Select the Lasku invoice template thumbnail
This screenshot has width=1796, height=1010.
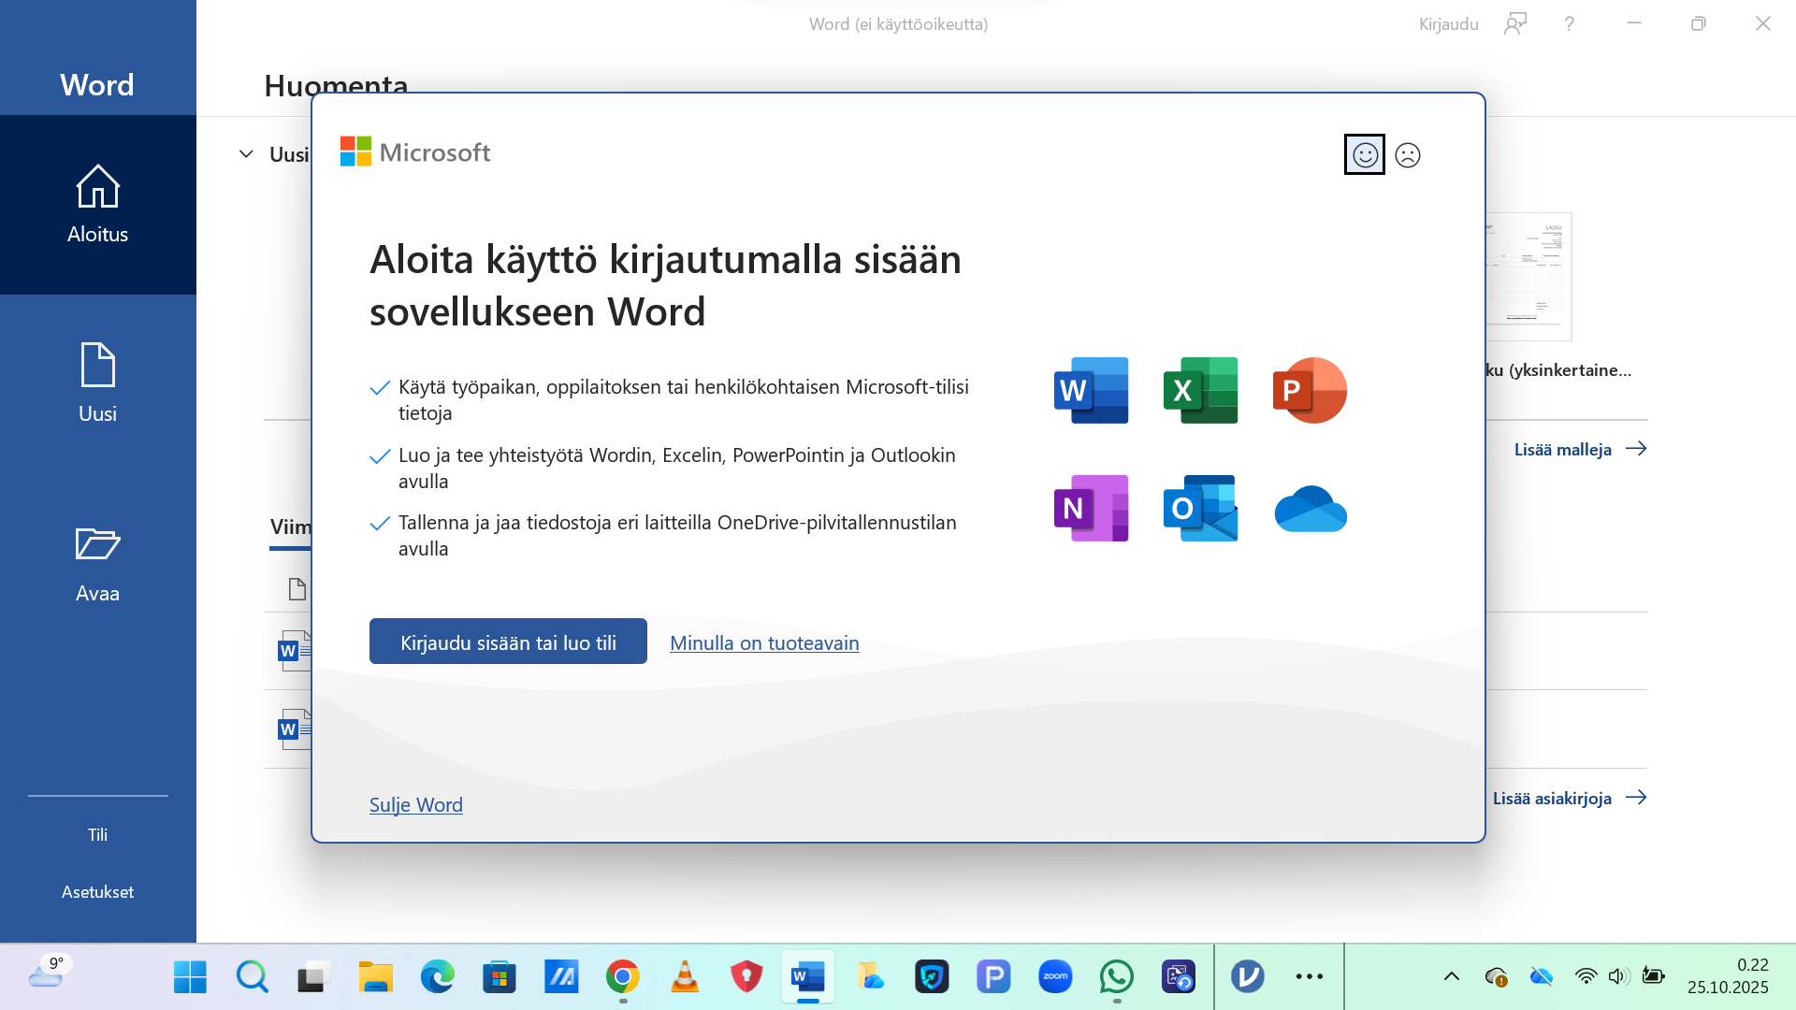point(1528,277)
